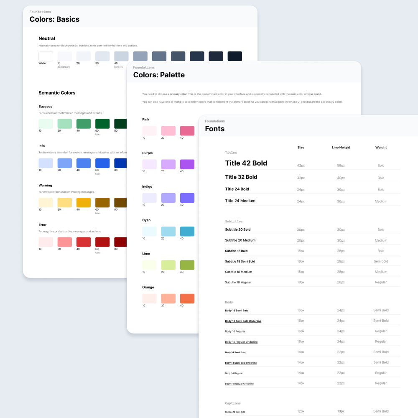The height and width of the screenshot is (418, 418).
Task: Select the Orange 10 swatch
Action: [149, 298]
